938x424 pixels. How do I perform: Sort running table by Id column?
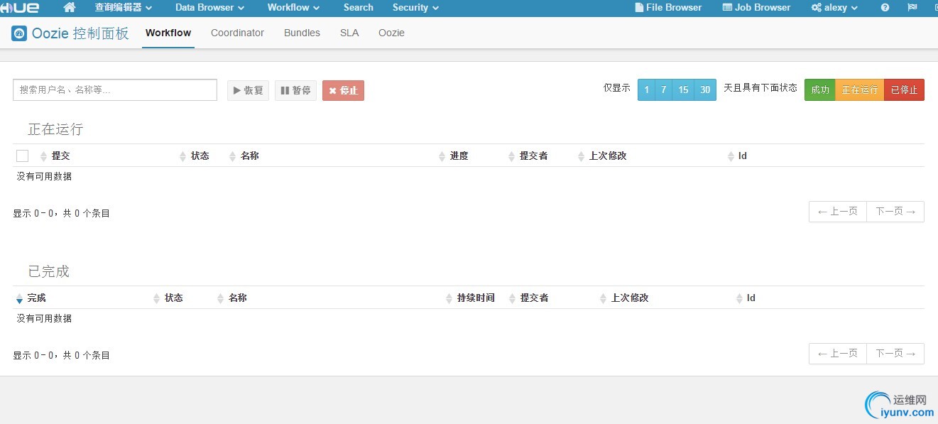(x=742, y=156)
